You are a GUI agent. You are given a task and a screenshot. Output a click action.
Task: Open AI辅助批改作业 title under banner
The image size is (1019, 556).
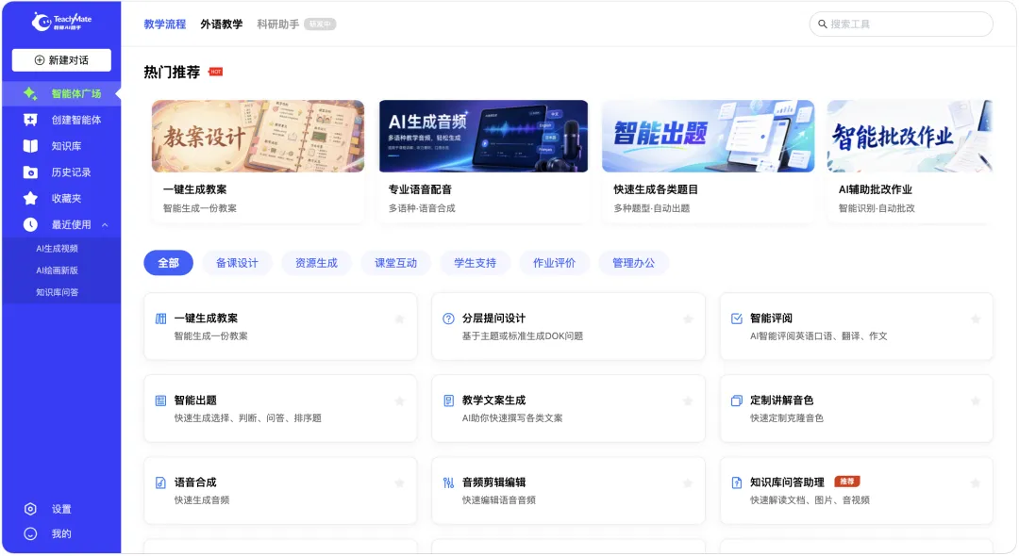[876, 189]
